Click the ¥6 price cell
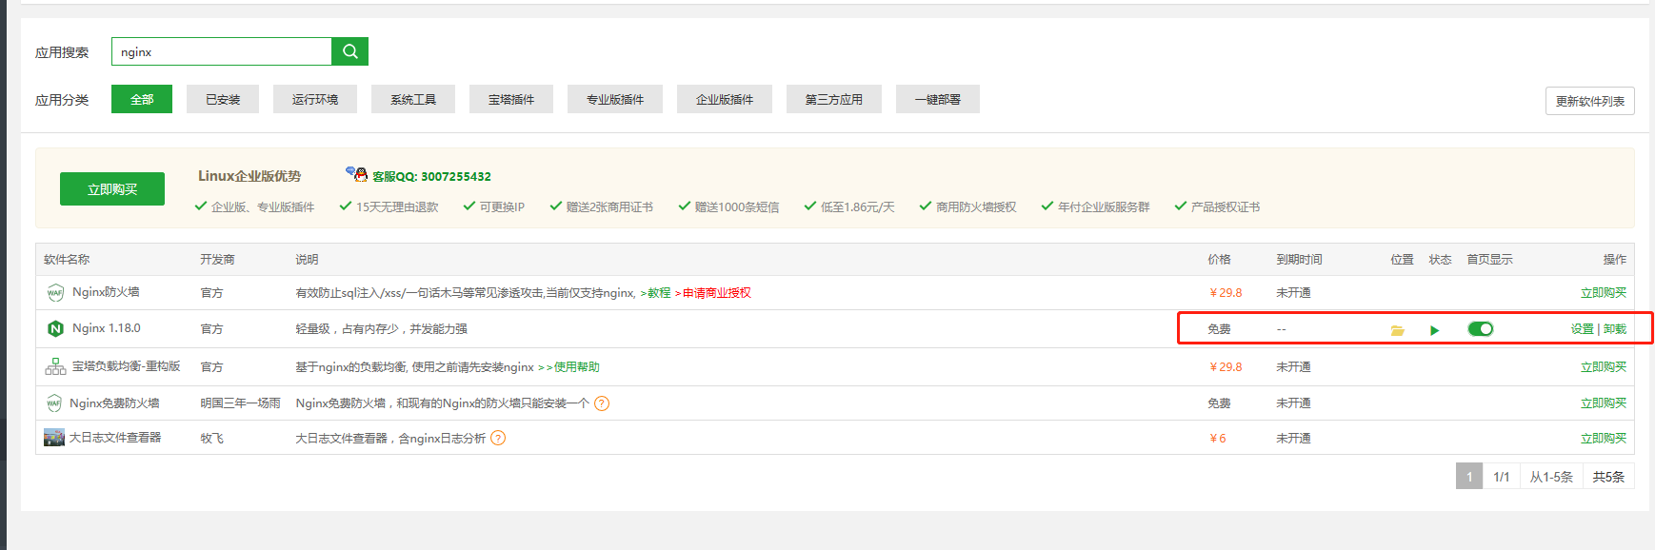This screenshot has width=1655, height=550. [1218, 439]
